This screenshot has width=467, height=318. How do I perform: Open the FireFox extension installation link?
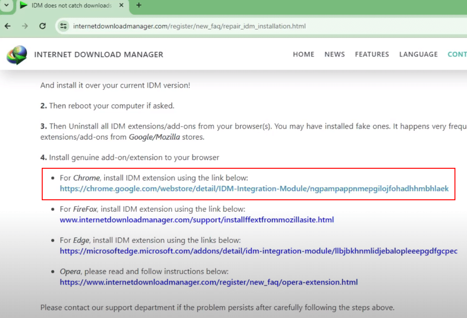pyautogui.click(x=197, y=220)
